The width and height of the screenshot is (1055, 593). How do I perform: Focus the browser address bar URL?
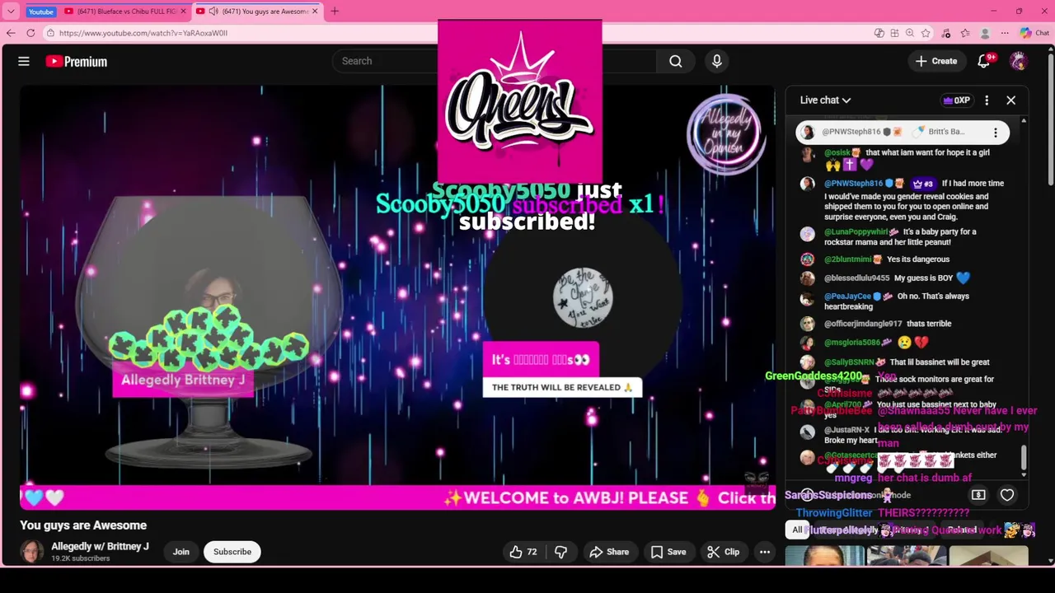(143, 33)
